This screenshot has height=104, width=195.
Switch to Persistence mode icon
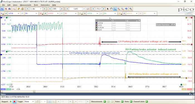click(x=6, y=9)
